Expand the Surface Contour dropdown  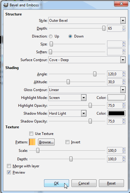coord(87,60)
